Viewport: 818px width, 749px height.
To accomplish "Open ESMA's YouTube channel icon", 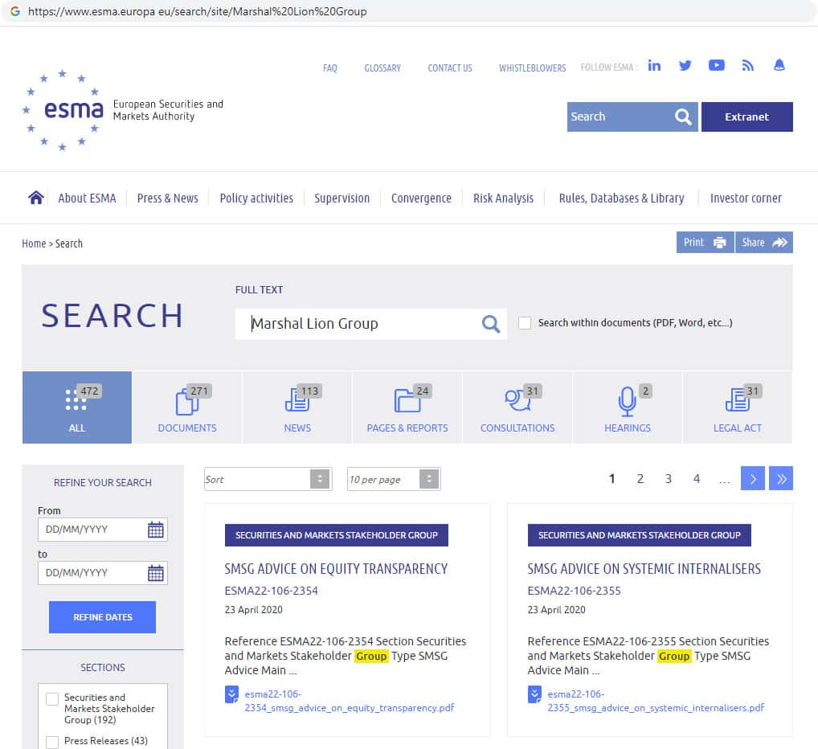I will point(716,66).
